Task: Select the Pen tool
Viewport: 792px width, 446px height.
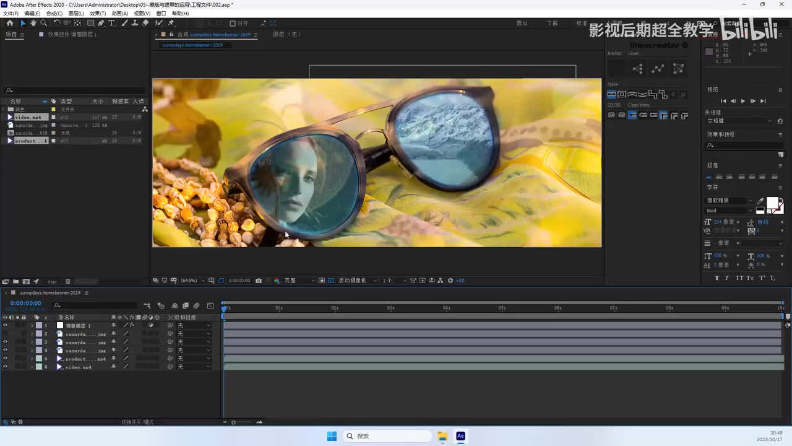Action: click(x=101, y=23)
